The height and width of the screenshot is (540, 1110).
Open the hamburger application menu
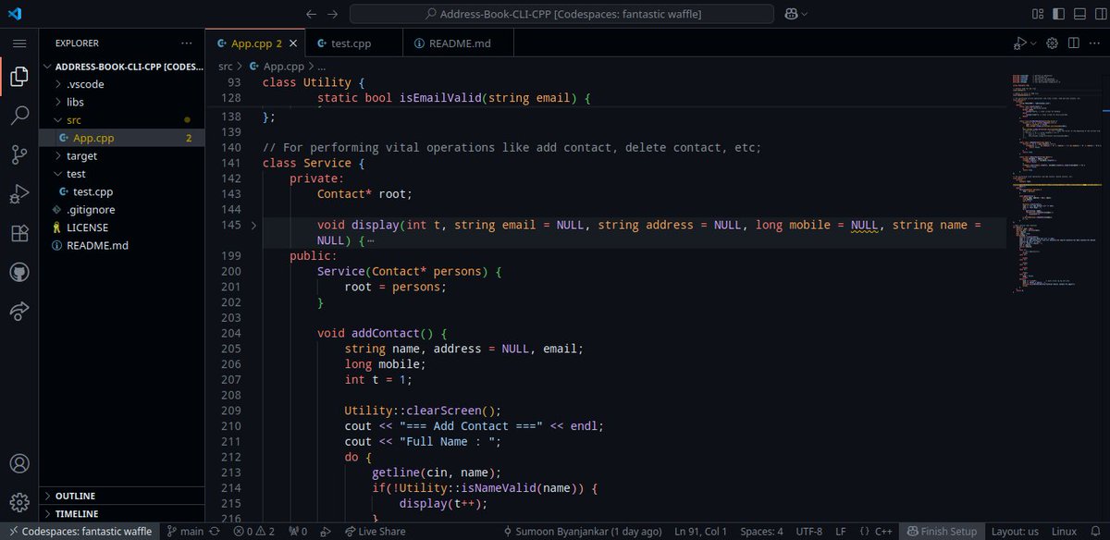click(19, 43)
